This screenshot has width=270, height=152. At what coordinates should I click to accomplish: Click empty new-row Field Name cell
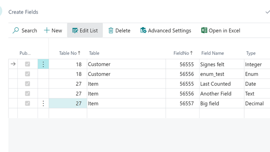[x=222, y=113]
